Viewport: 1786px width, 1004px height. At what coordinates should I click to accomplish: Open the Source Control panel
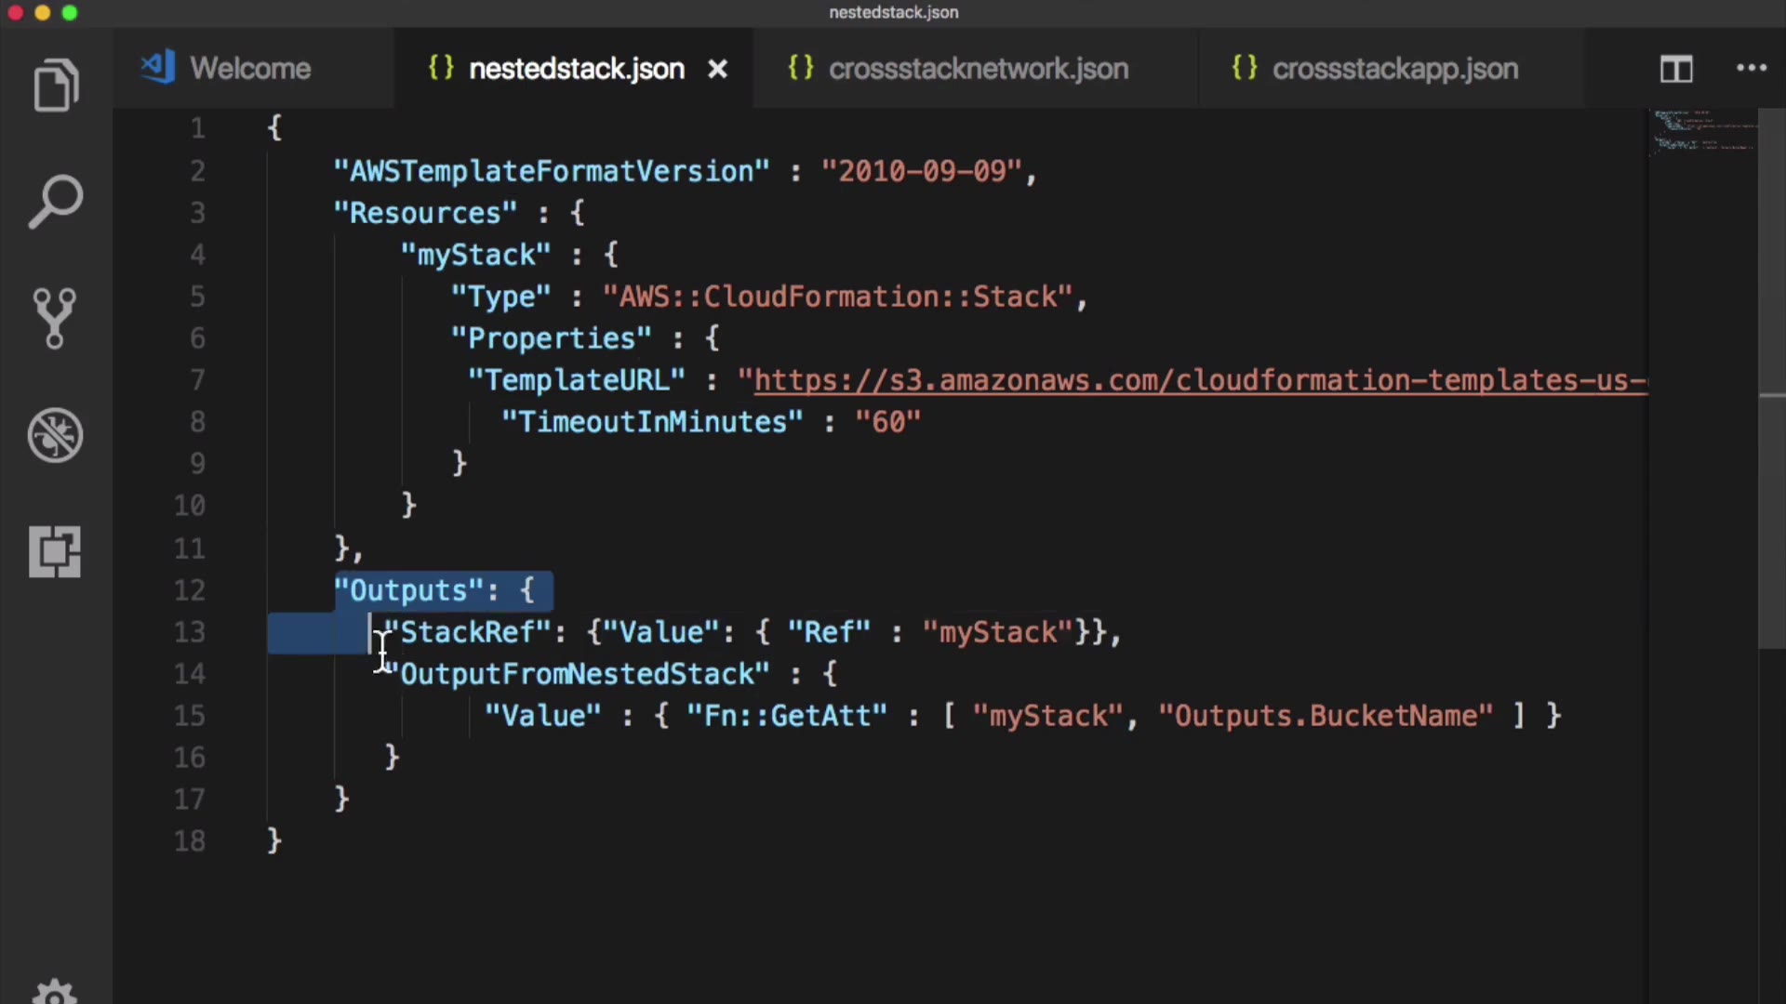tap(56, 318)
